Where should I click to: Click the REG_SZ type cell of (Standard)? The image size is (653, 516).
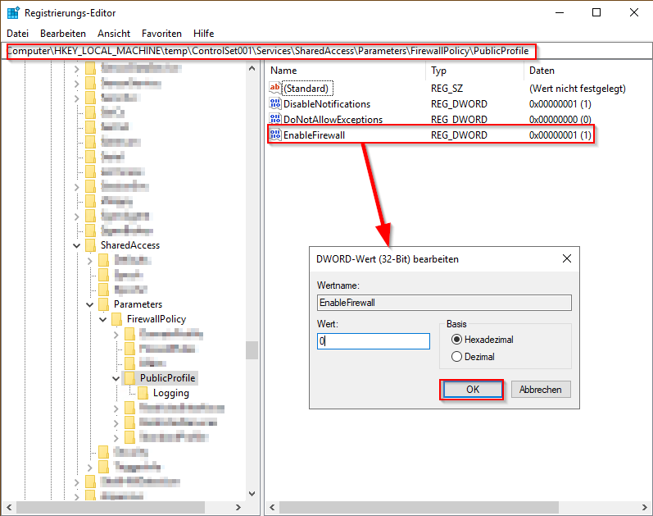coord(447,89)
